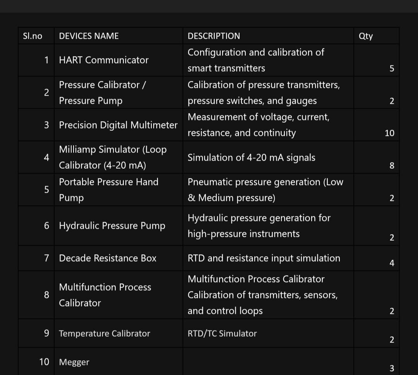
Task: Select Multifunction Process Calibrator device name cell
Action: coord(119,295)
